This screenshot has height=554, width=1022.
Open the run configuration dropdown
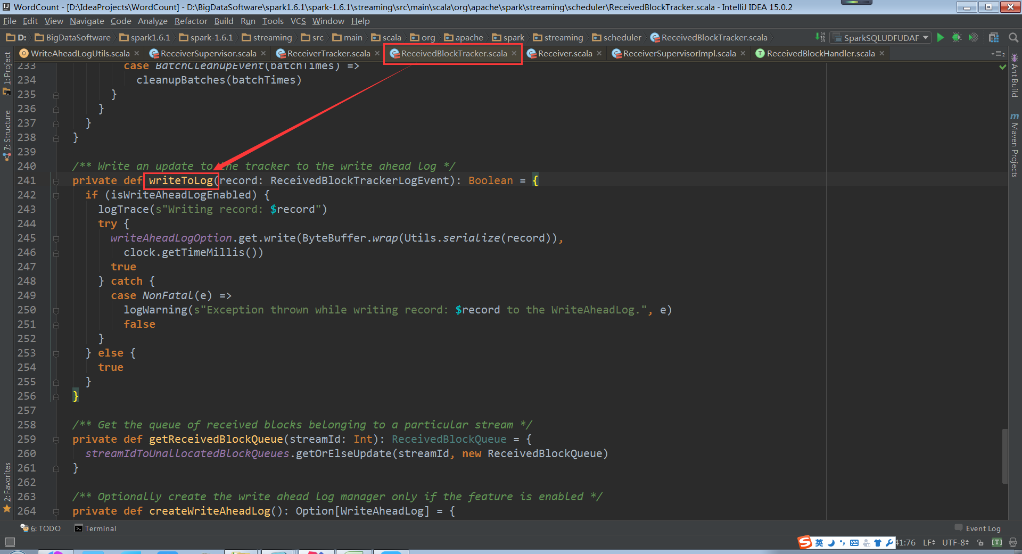881,38
